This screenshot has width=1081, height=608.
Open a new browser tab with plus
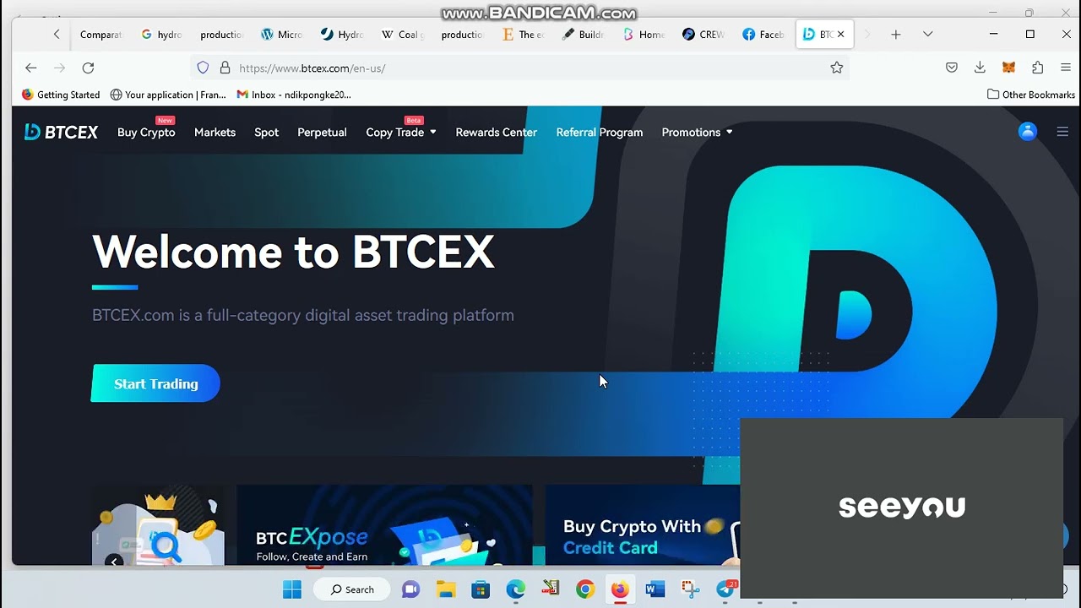[896, 35]
